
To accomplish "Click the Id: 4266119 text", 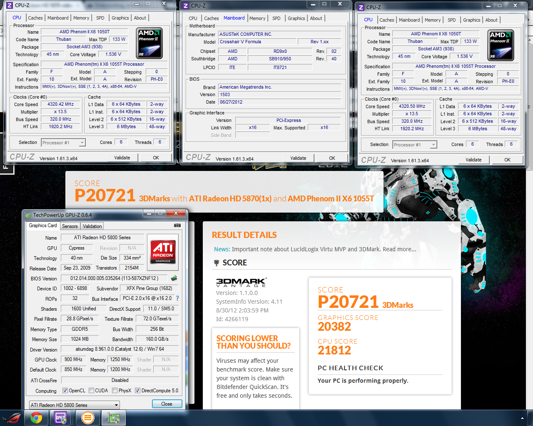I will 232,319.
